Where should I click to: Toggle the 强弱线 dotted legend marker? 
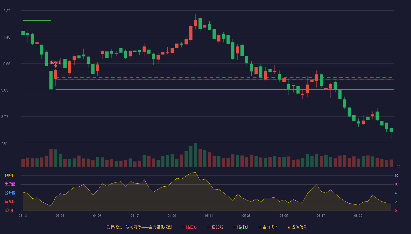click(x=209, y=227)
